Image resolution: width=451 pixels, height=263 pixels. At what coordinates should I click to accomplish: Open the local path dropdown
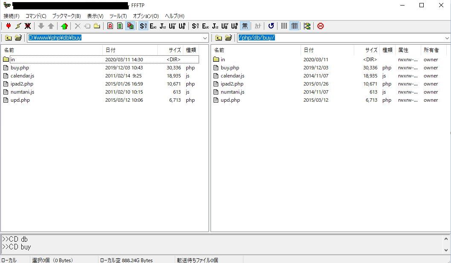[x=205, y=38]
